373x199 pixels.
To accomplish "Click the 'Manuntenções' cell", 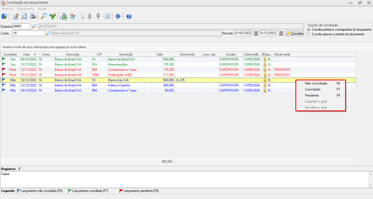I will point(126,65).
